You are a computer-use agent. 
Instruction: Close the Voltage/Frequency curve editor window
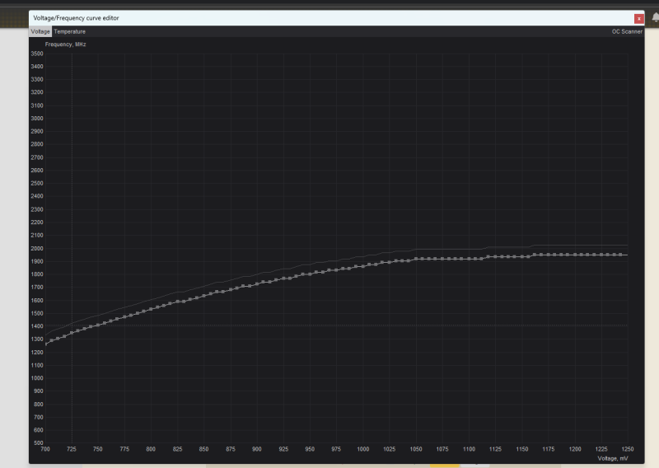639,18
